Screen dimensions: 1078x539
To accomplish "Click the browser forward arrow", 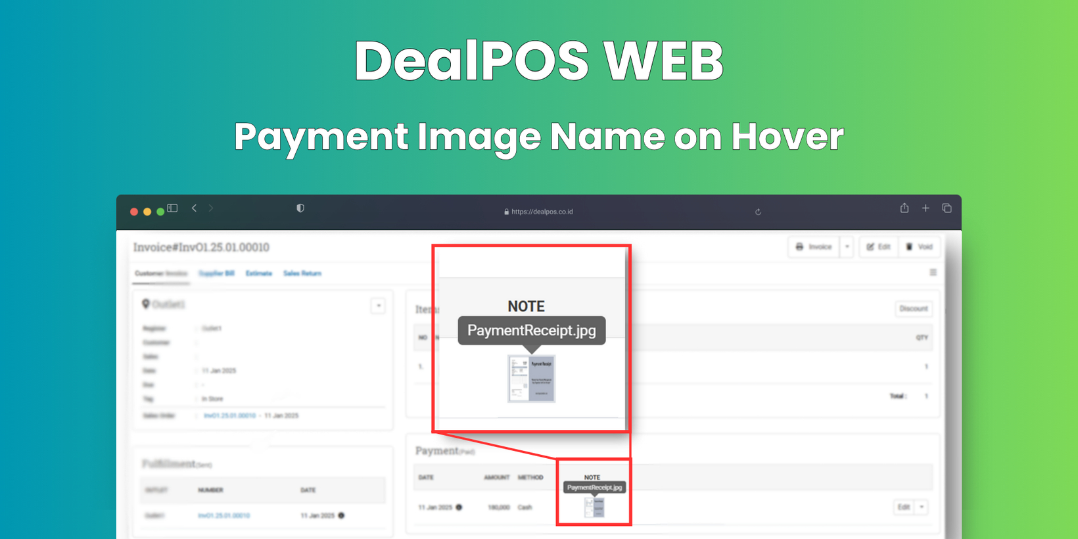I will click(211, 208).
